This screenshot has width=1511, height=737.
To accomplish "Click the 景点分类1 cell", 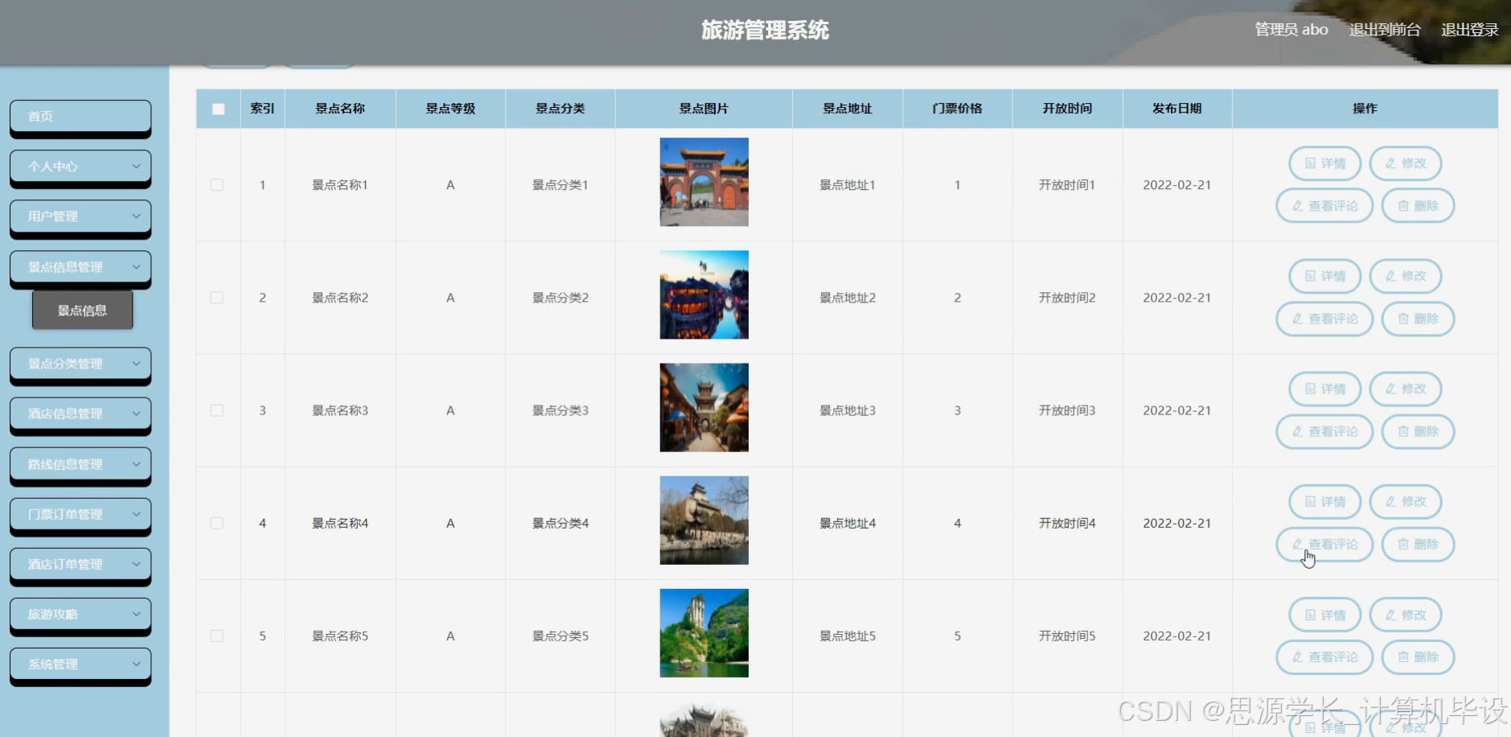I will click(x=560, y=185).
